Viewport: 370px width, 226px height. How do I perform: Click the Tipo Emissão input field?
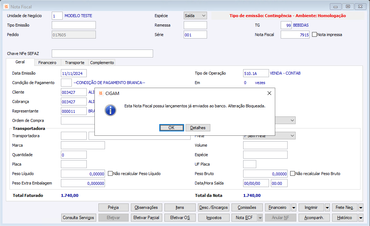(74, 25)
